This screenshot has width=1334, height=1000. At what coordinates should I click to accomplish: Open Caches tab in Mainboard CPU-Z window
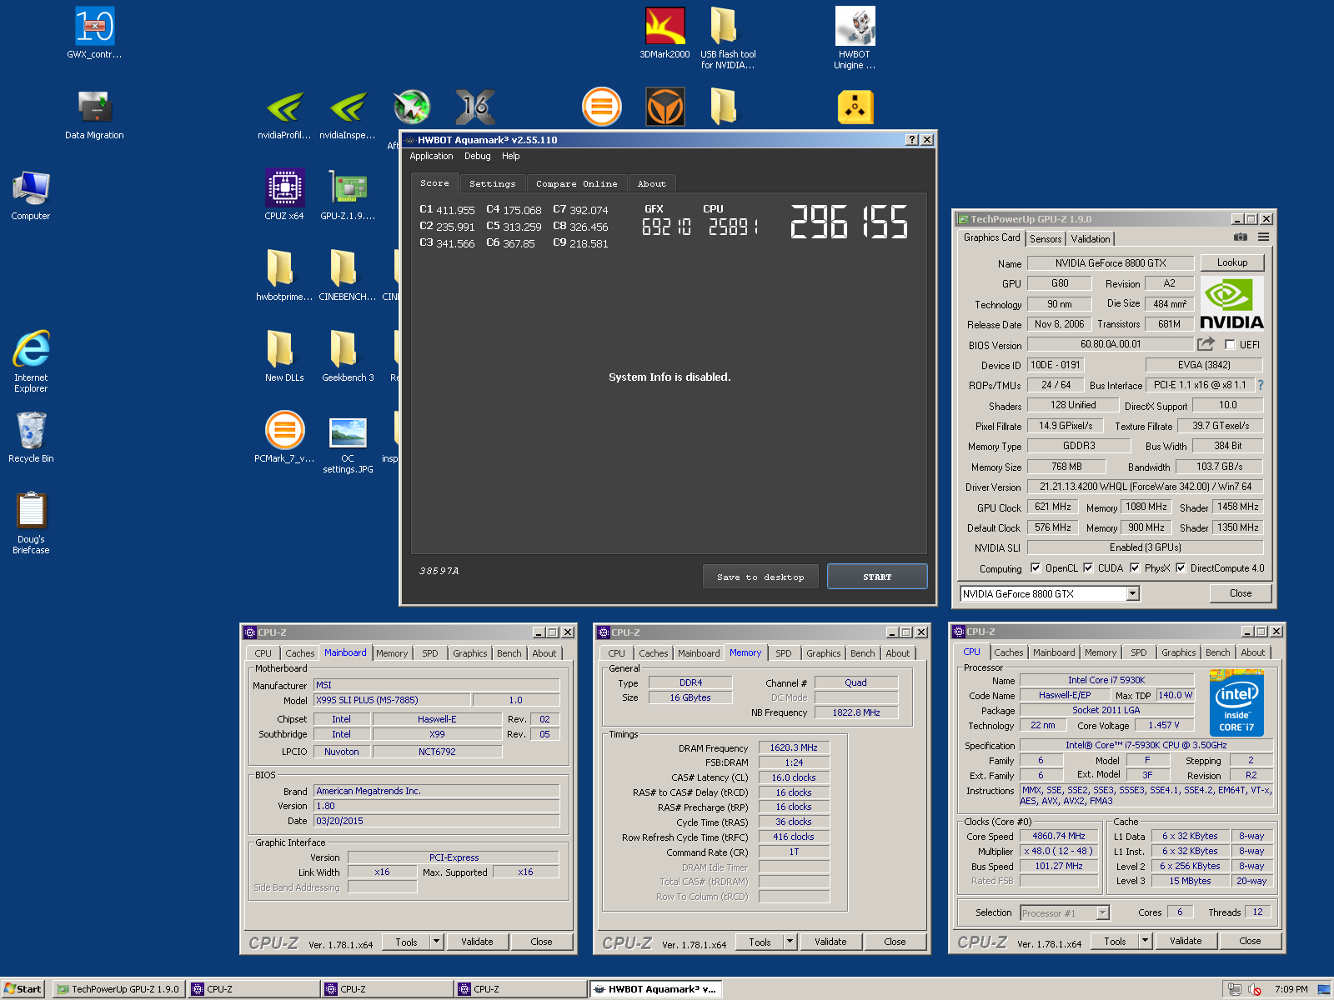[300, 653]
